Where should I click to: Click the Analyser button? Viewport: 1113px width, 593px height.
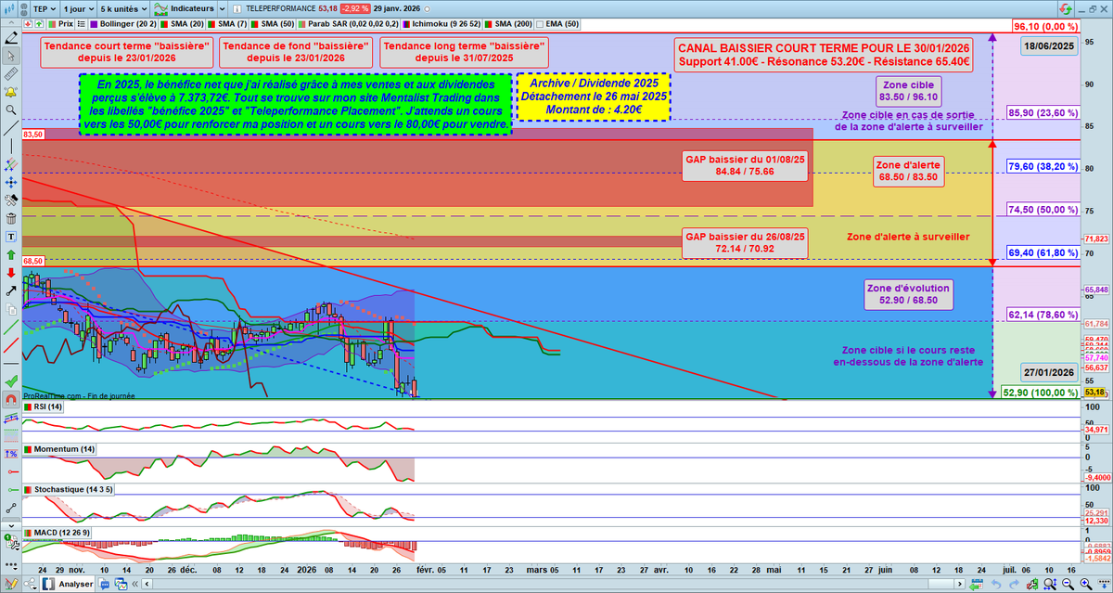click(x=68, y=585)
